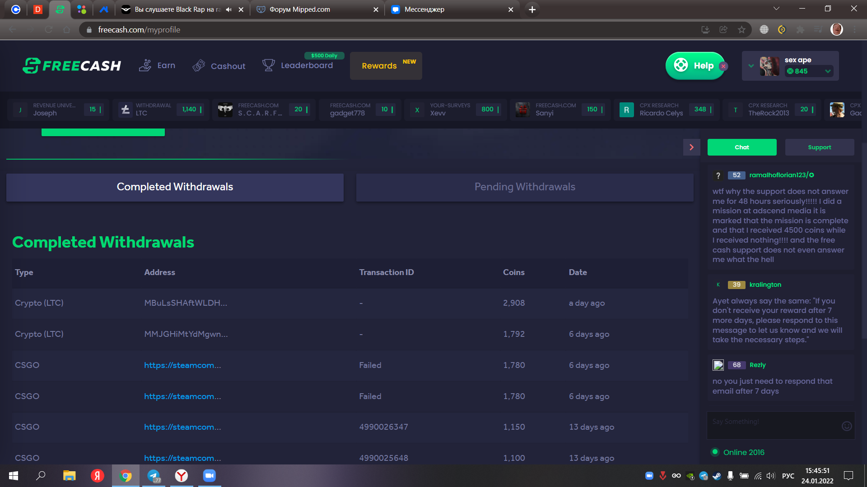Screen dimensions: 867x487
Task: Open the Rewards page
Action: (x=386, y=66)
